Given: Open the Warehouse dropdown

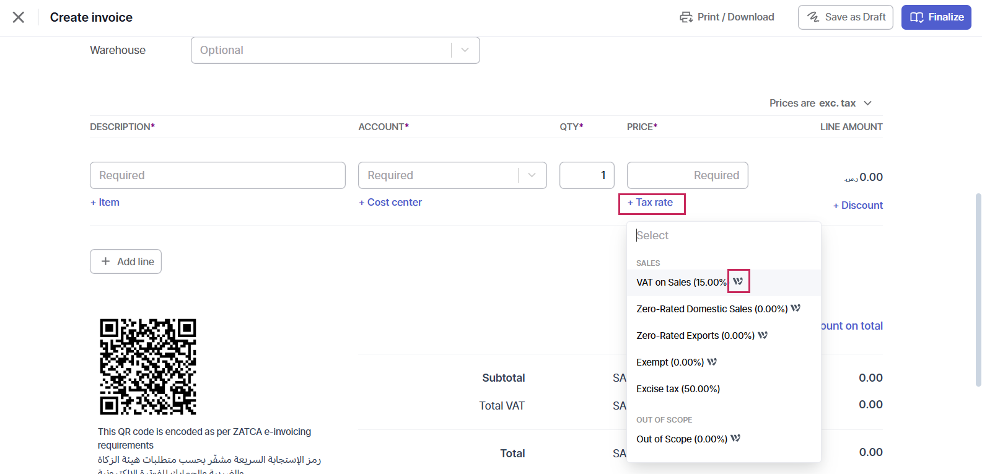Looking at the screenshot, I should [335, 50].
